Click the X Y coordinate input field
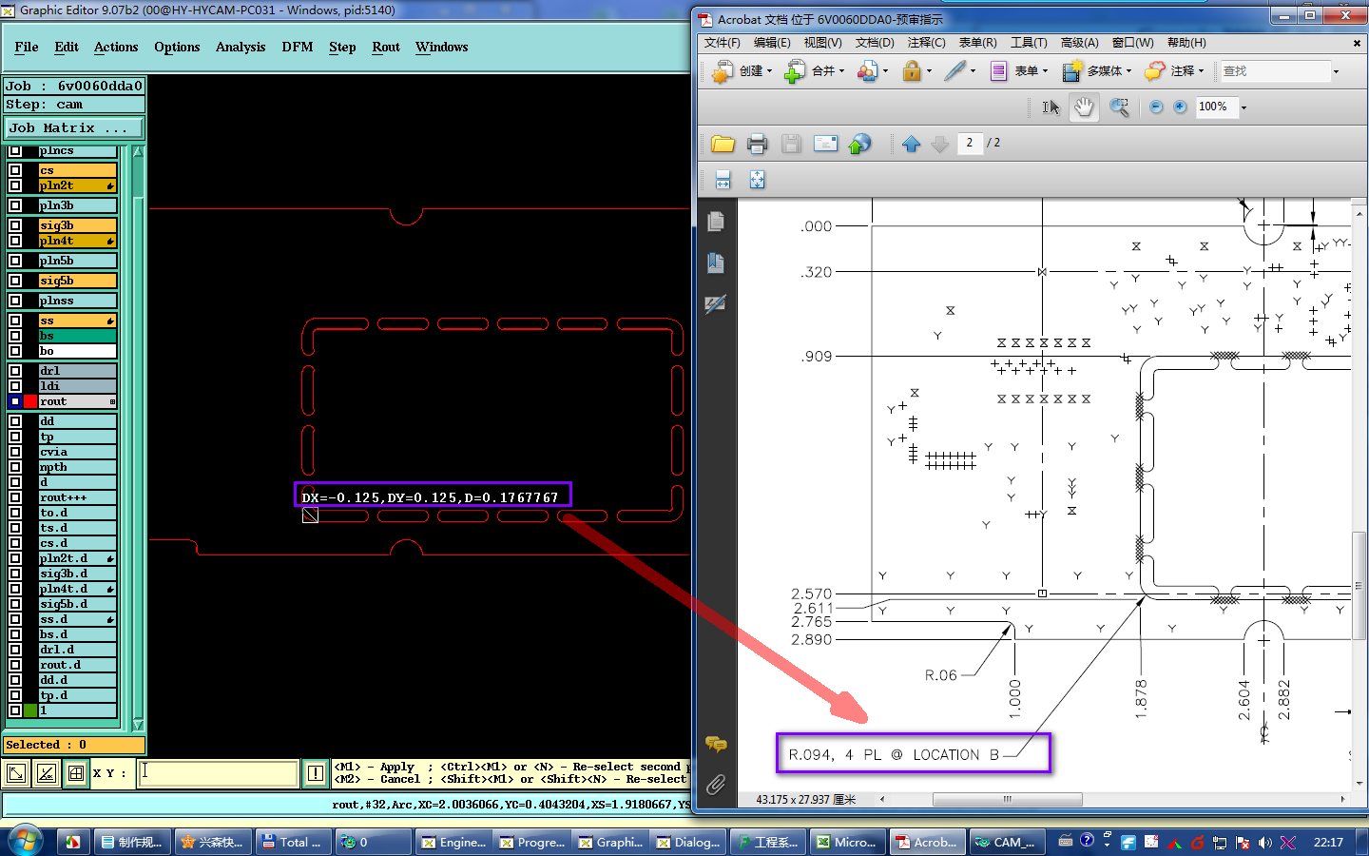Viewport: 1369px width, 856px height. click(x=218, y=773)
